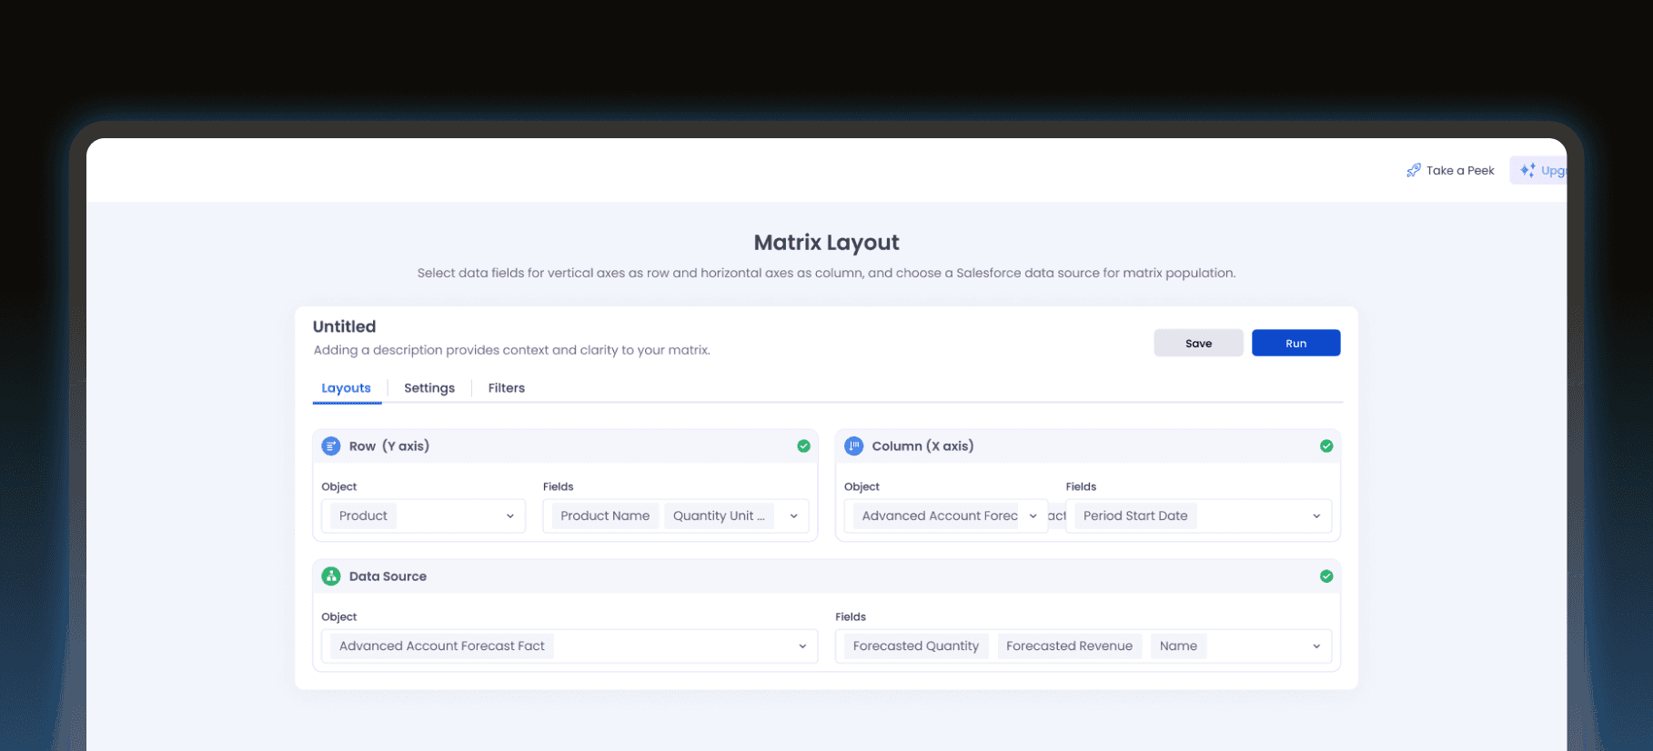
Task: Expand the Data Source Fields dropdown arrow
Action: click(1316, 646)
